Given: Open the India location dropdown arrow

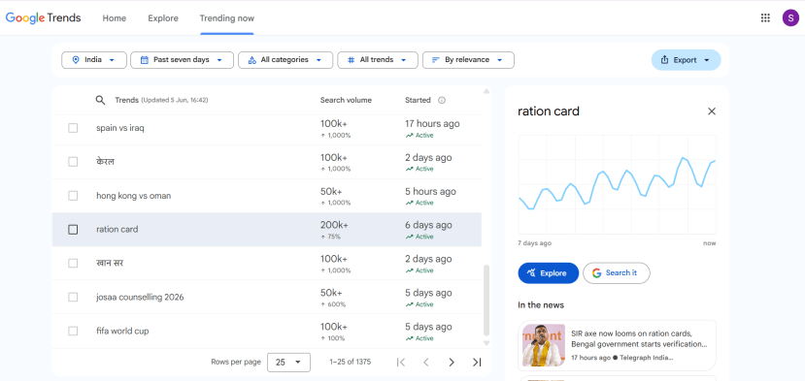Looking at the screenshot, I should pyautogui.click(x=111, y=60).
